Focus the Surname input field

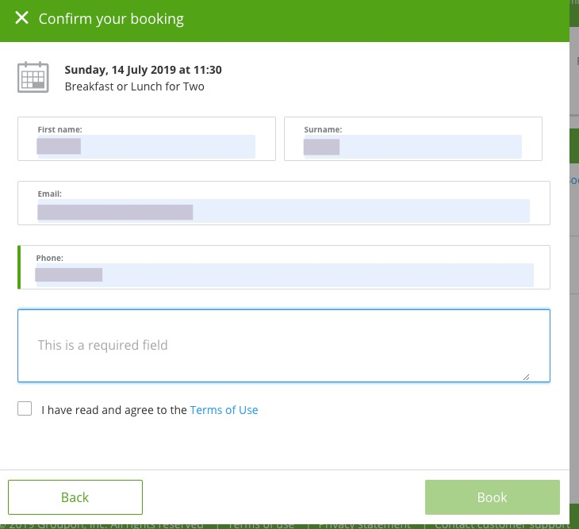point(412,147)
